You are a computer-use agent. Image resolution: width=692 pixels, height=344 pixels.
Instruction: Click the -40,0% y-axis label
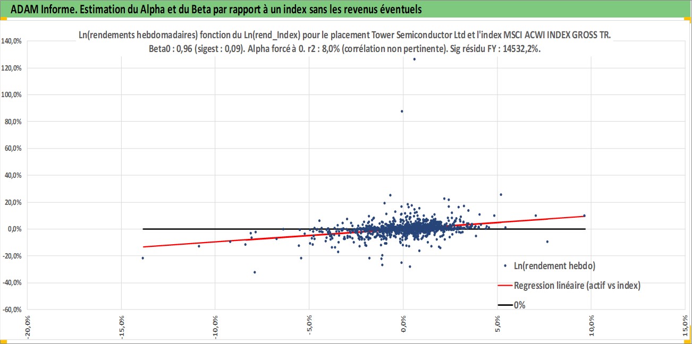tap(12, 282)
